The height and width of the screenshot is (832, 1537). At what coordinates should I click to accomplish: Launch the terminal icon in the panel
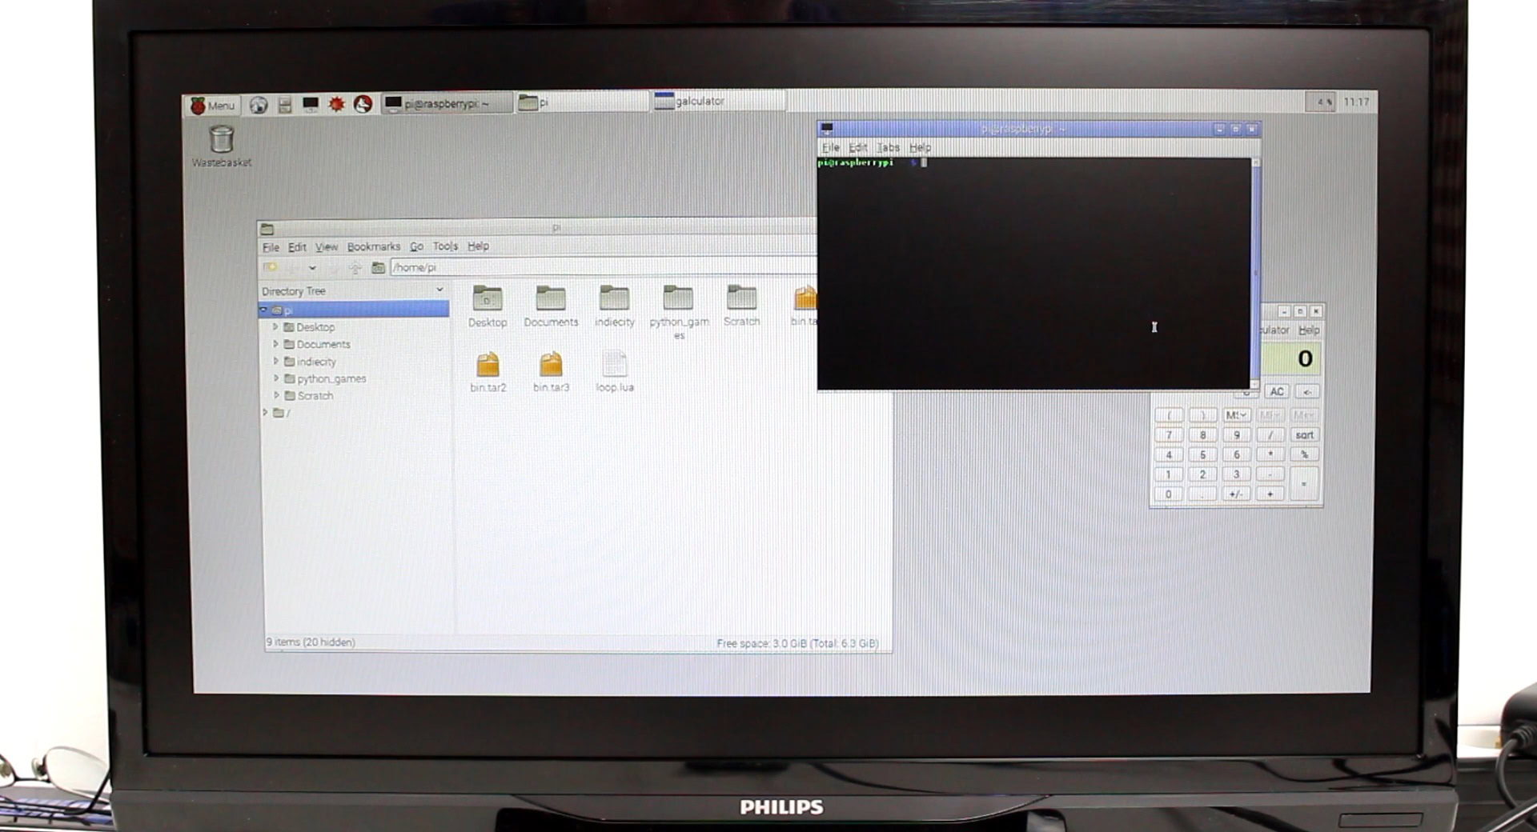coord(310,104)
